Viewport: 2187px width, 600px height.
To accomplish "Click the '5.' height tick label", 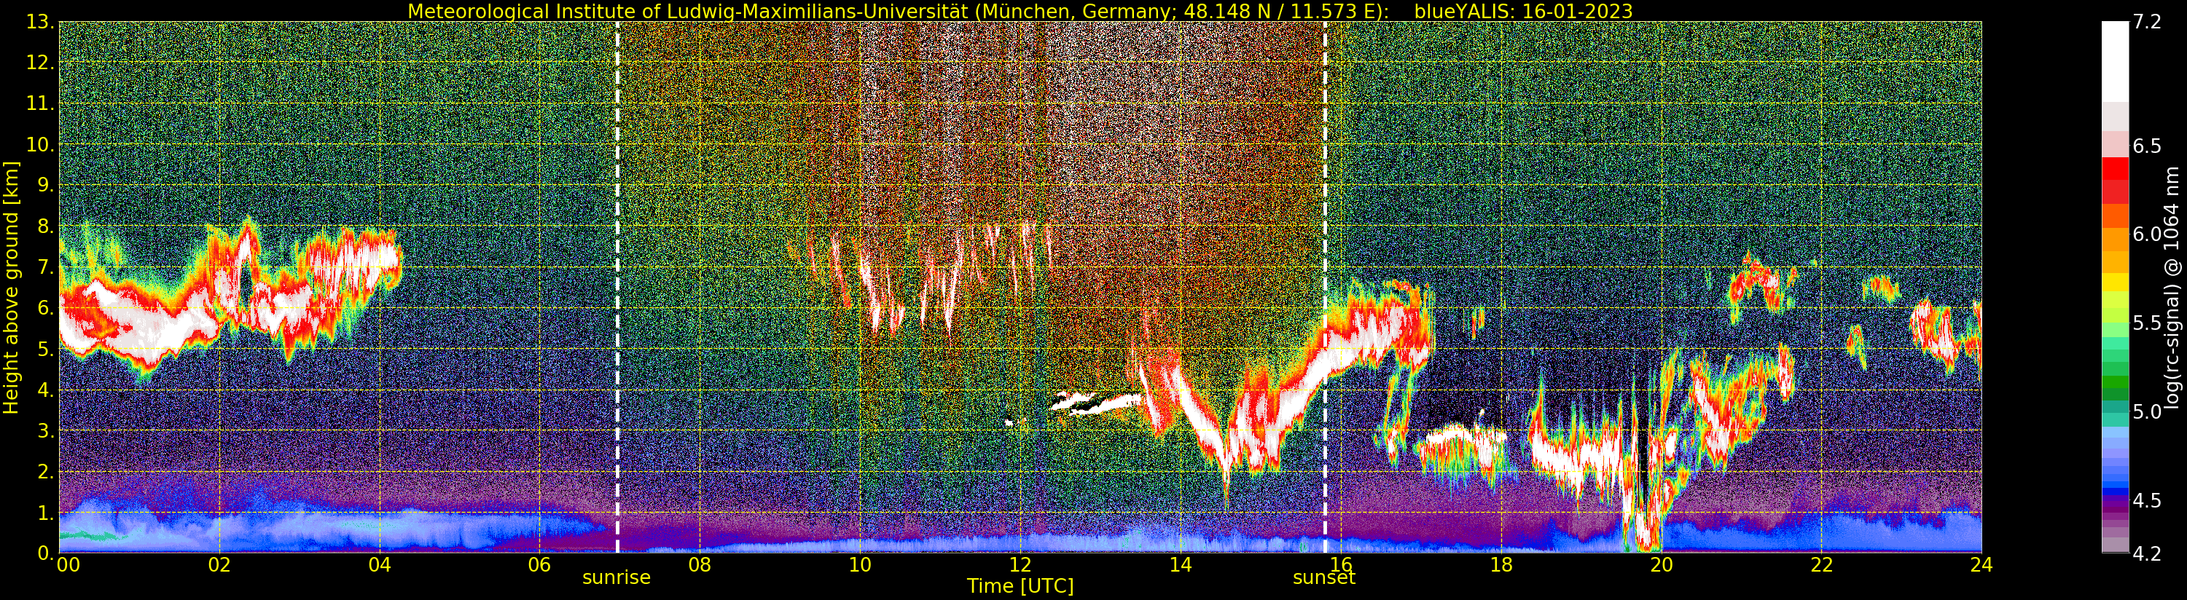I will point(46,349).
